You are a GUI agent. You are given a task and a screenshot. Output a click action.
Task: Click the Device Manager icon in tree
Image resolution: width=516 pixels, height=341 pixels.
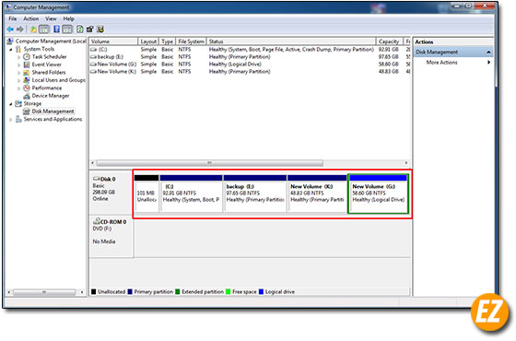(27, 96)
